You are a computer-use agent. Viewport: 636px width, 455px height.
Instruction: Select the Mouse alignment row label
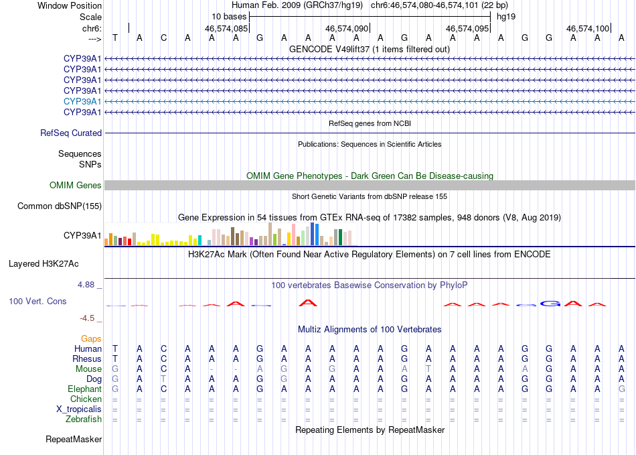pos(88,369)
